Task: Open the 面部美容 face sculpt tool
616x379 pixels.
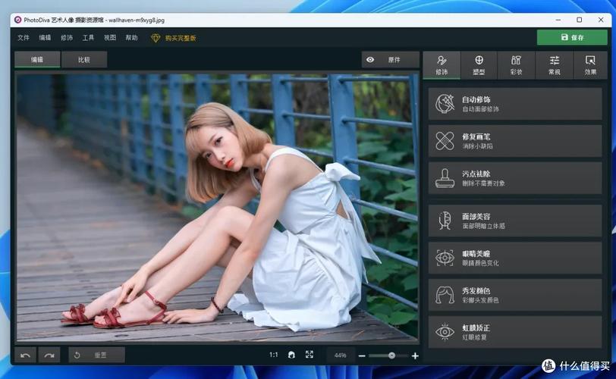Action: click(x=515, y=221)
